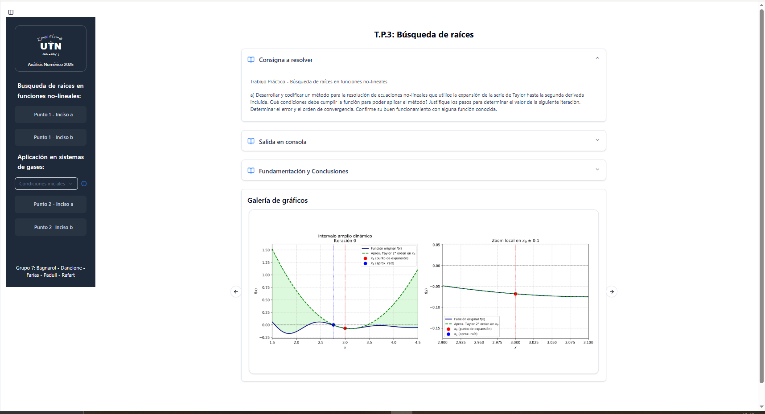Open the Condiciones iniciales dropdown
Viewport: 765px width, 414px height.
(x=46, y=184)
